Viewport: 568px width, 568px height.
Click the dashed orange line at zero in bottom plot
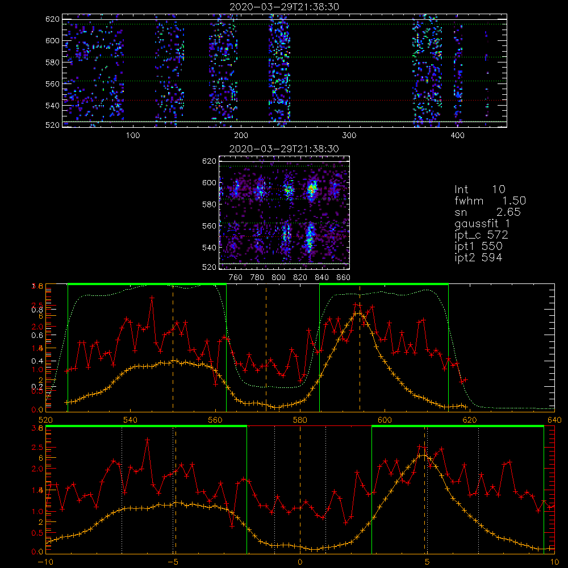tap(300, 489)
